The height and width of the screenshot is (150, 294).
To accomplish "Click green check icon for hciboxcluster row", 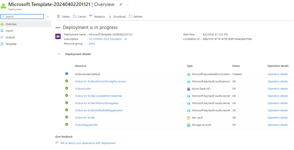I will click(x=67, y=88).
